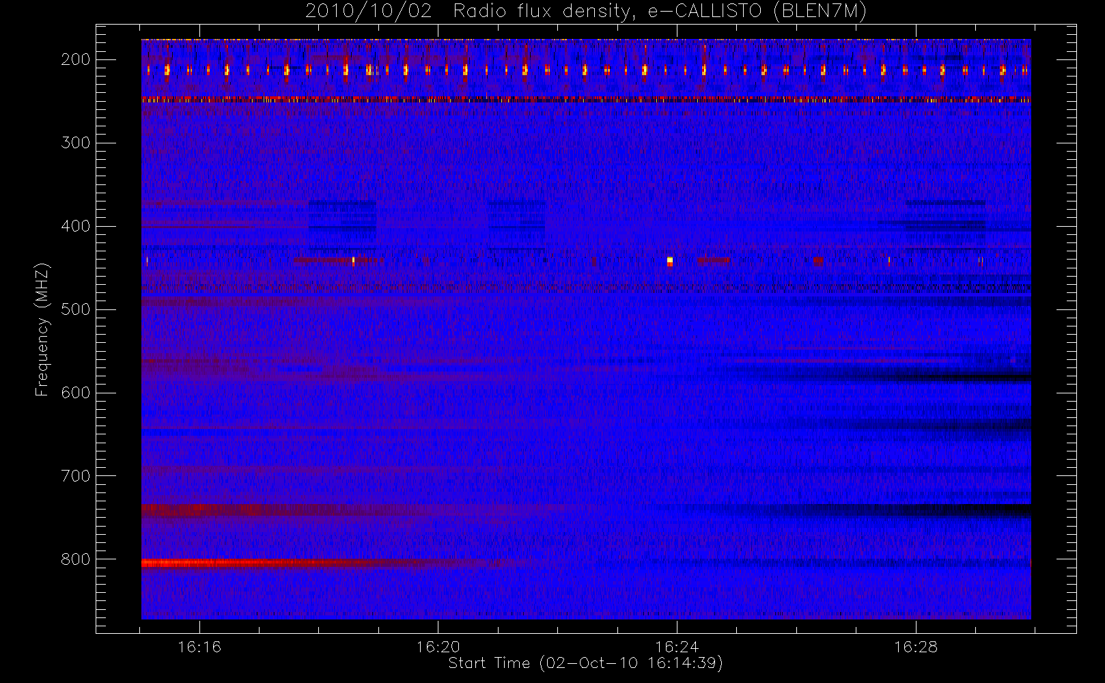The height and width of the screenshot is (683, 1105).
Task: Click the 'Start Time (02-Oct-10 16:14:39)' label
Action: 585,663
